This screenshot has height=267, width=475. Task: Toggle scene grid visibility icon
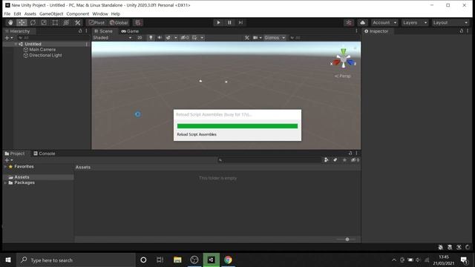(x=194, y=38)
